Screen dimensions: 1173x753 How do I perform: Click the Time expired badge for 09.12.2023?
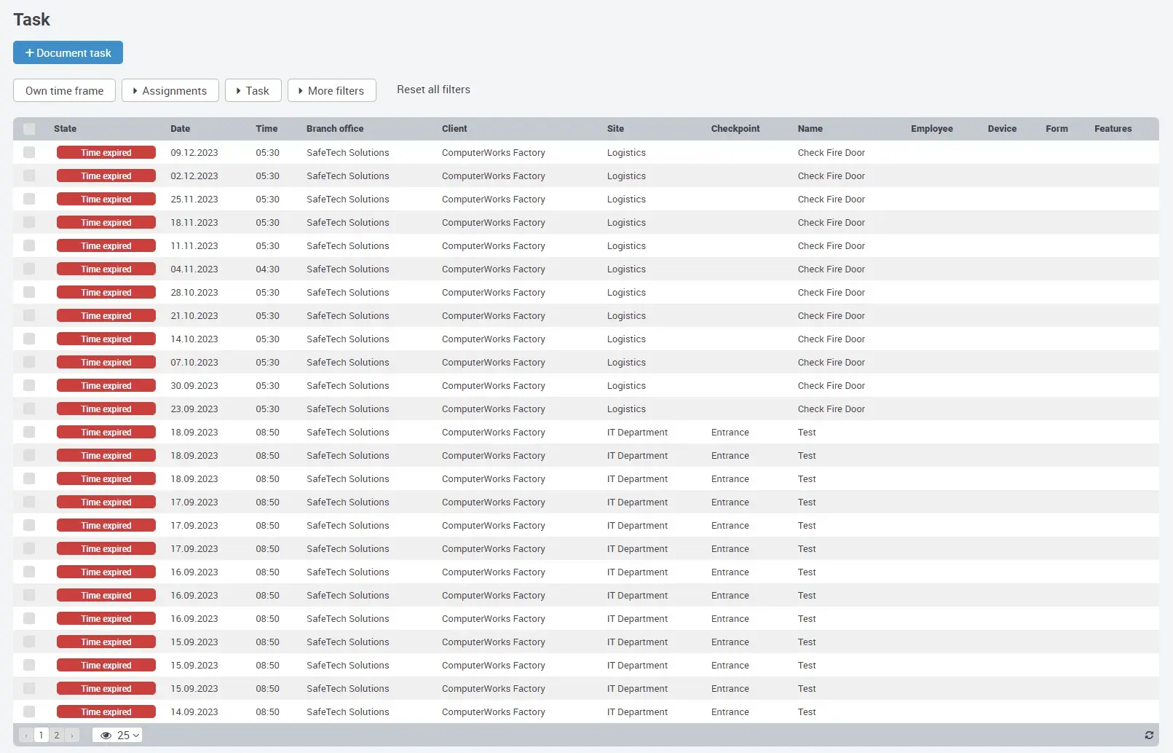[x=106, y=153]
